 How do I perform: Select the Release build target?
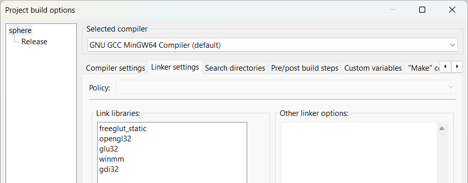[x=34, y=42]
